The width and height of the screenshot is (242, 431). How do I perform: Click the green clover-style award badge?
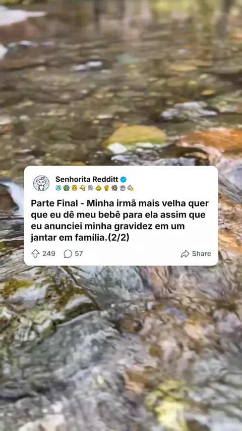tap(66, 188)
